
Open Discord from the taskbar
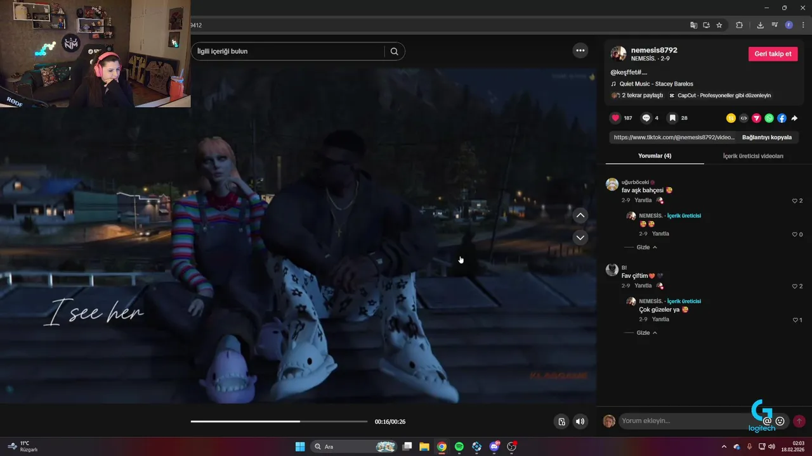494,446
